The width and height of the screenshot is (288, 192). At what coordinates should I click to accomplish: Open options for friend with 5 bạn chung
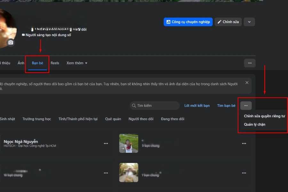point(244,144)
